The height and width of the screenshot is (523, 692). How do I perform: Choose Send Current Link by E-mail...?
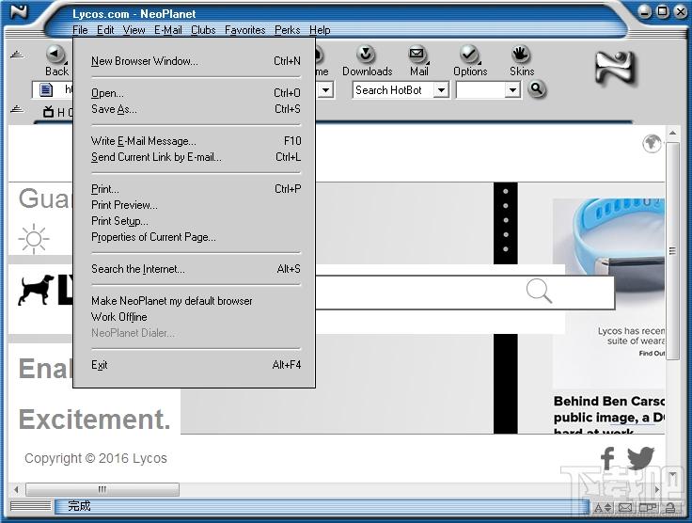coord(196,157)
